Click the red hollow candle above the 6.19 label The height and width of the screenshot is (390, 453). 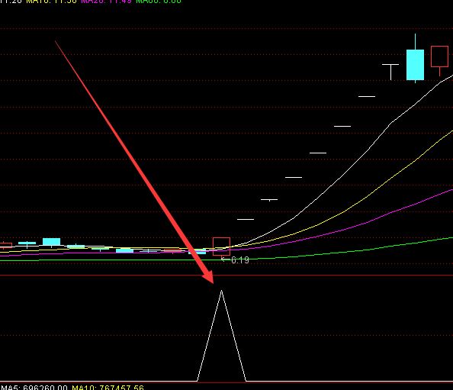221,247
